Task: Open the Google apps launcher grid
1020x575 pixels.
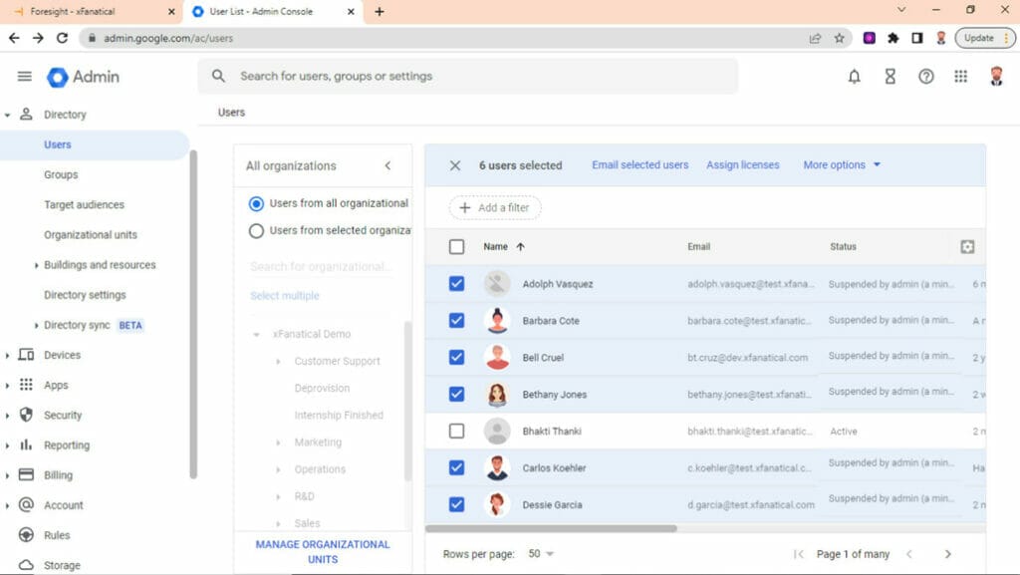Action: click(960, 75)
